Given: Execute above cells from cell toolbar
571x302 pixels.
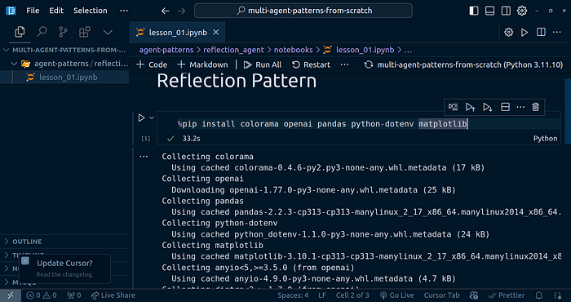Looking at the screenshot, I should coord(470,107).
